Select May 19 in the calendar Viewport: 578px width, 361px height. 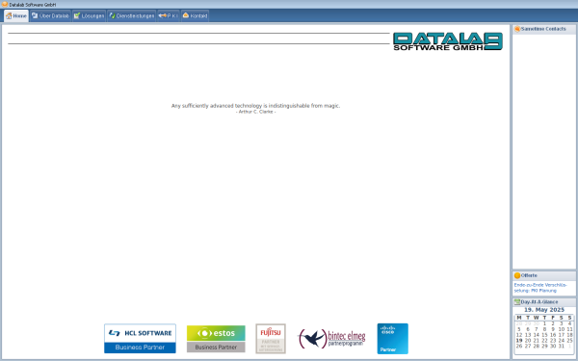coord(519,341)
